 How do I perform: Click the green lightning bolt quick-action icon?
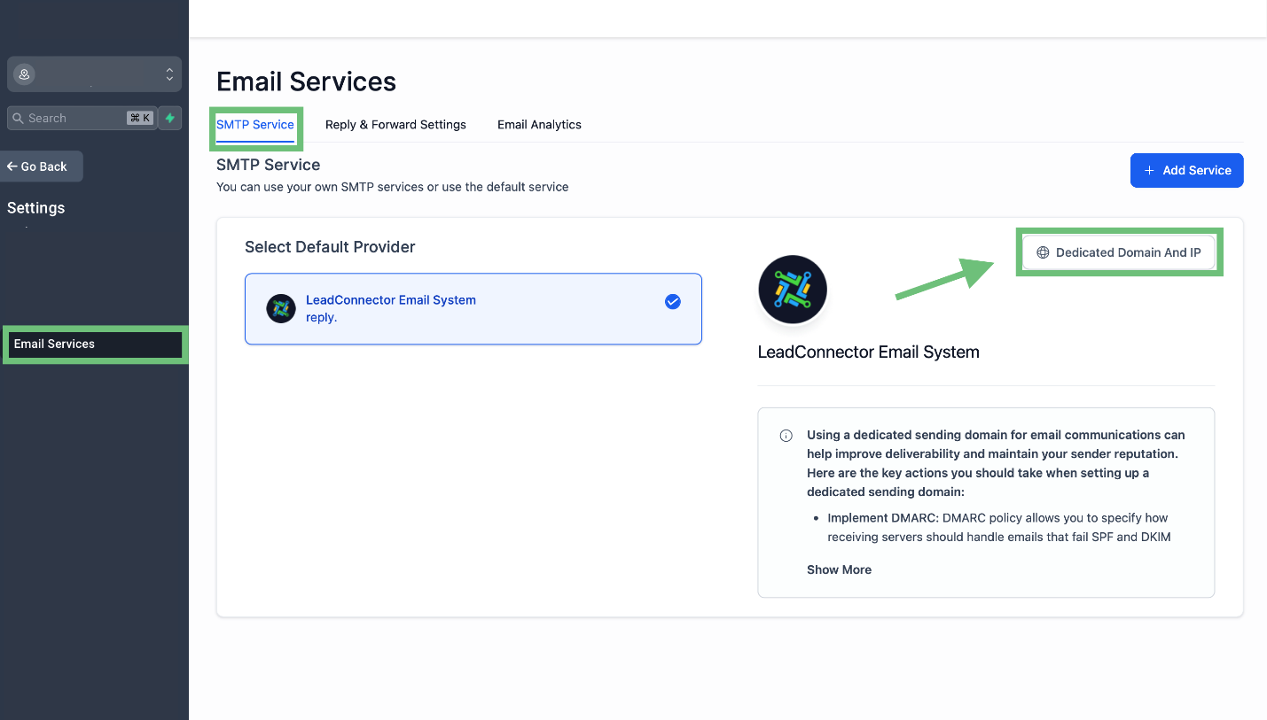coord(169,118)
